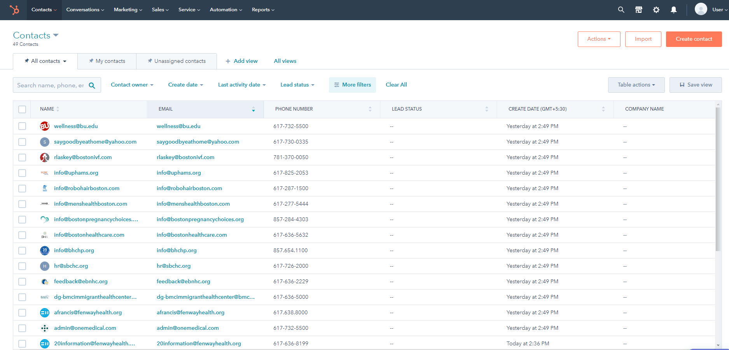Check the box for info@menshealthboston.com
The width and height of the screenshot is (729, 350).
pos(22,204)
